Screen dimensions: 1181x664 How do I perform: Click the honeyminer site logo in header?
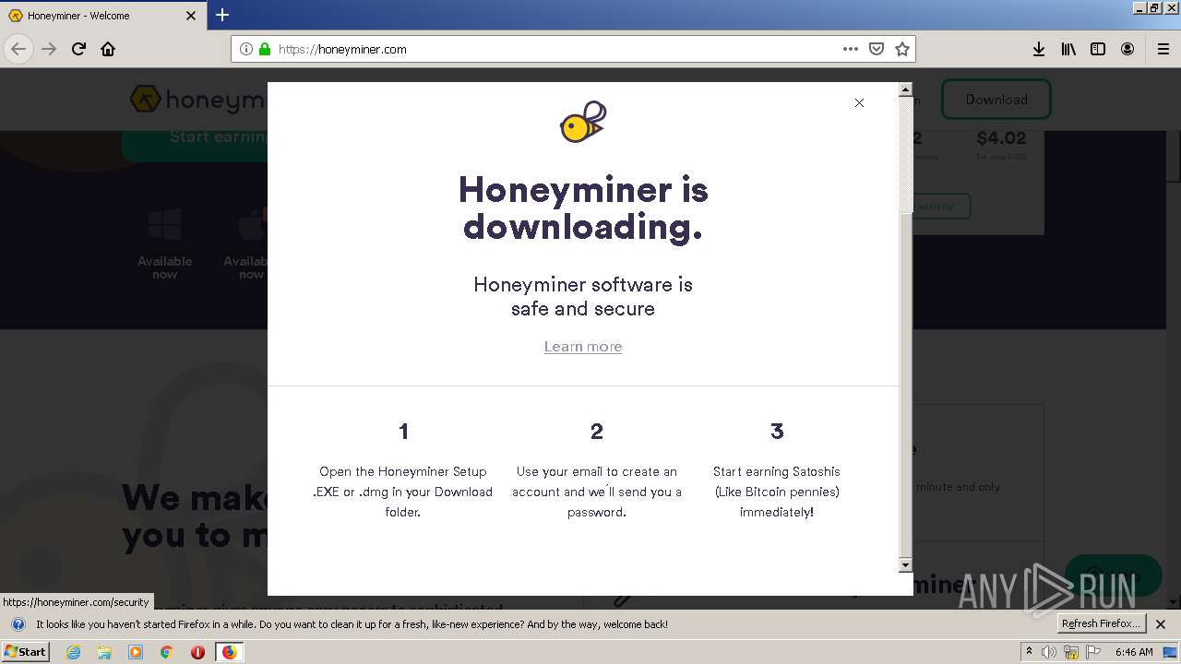click(198, 100)
